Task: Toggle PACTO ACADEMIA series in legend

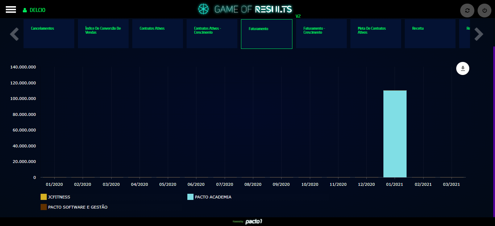Action: 213,197
